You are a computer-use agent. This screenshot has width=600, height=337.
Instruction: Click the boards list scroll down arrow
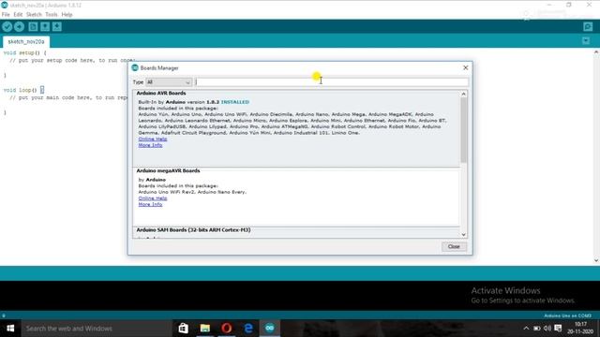(463, 235)
